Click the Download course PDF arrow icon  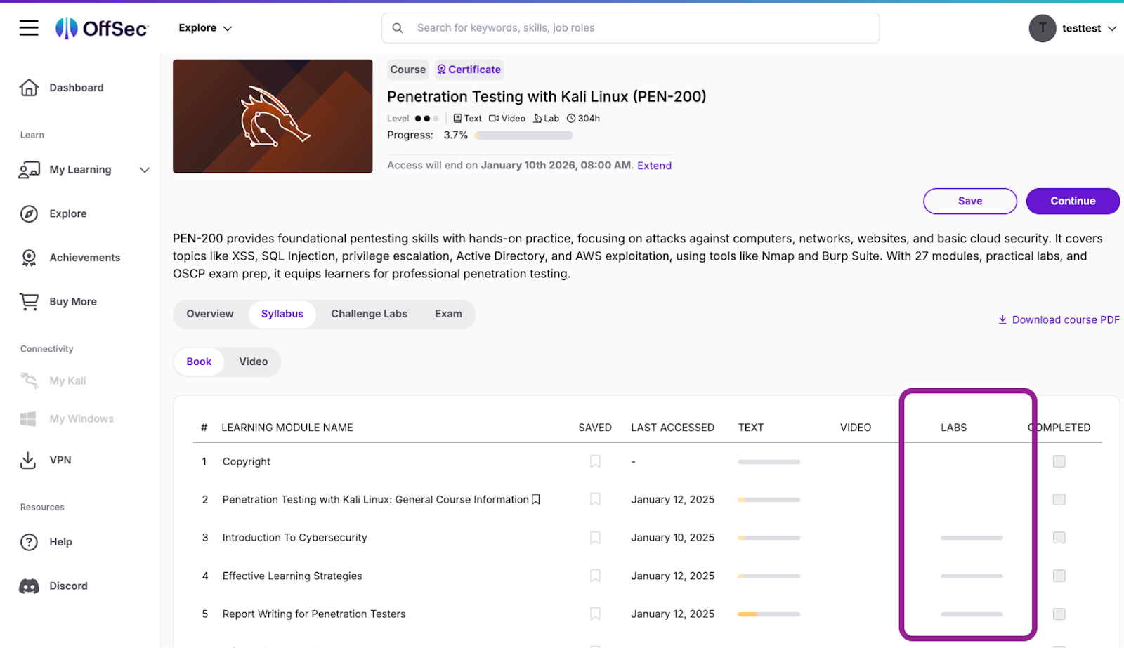(x=1002, y=319)
